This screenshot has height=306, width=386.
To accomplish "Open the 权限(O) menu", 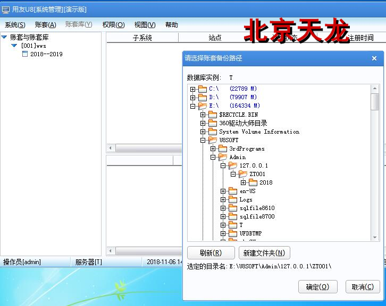I will (113, 25).
